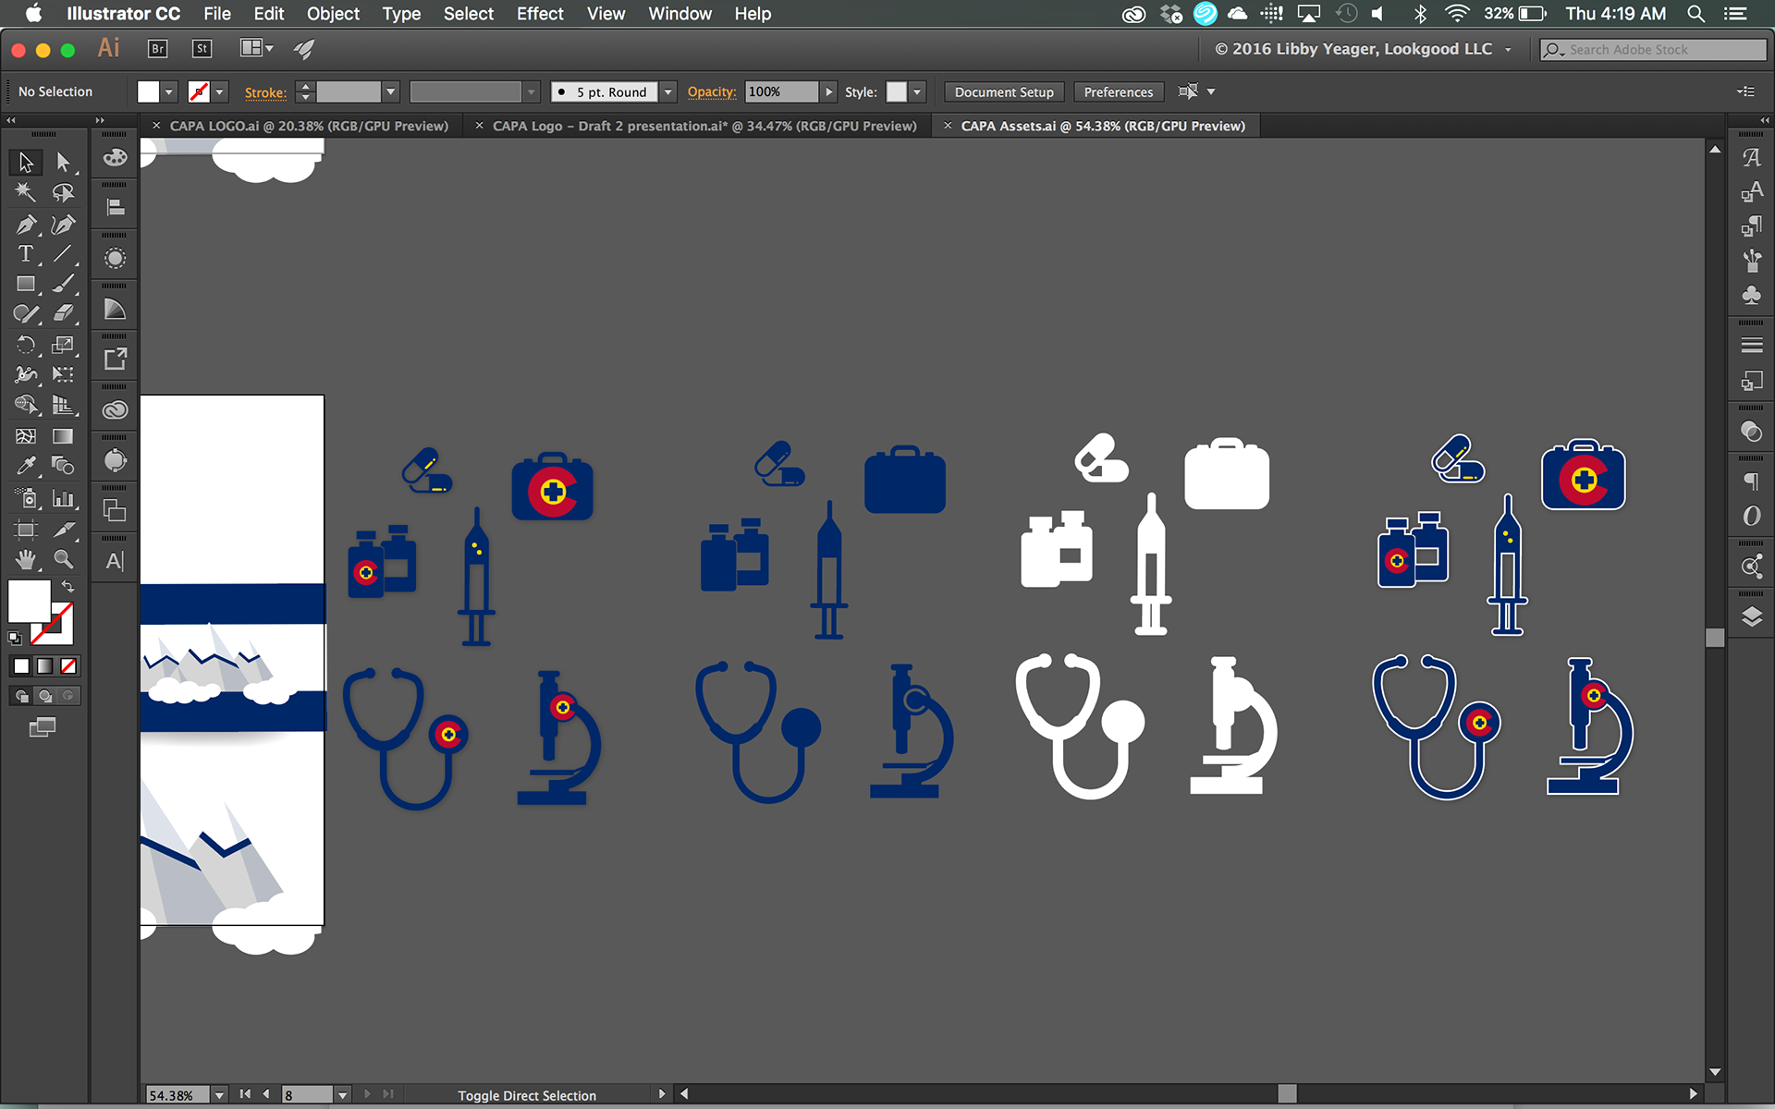Reset to default fill and stroke
Image resolution: width=1775 pixels, height=1109 pixels.
(14, 638)
